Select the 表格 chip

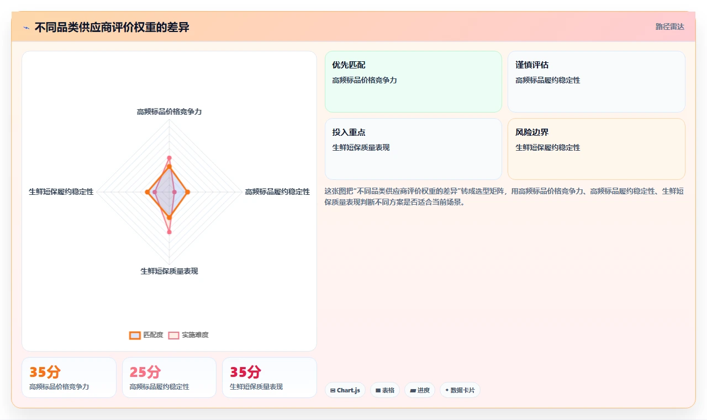[x=385, y=390]
